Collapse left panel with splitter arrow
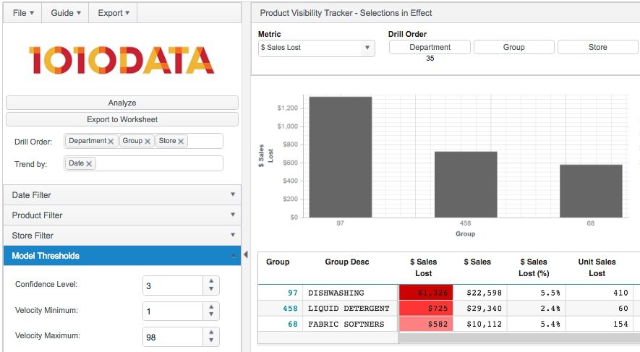Image resolution: width=640 pixels, height=352 pixels. click(x=246, y=254)
